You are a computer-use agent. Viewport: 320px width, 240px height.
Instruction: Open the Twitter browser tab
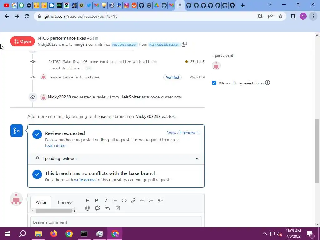pos(89,5)
